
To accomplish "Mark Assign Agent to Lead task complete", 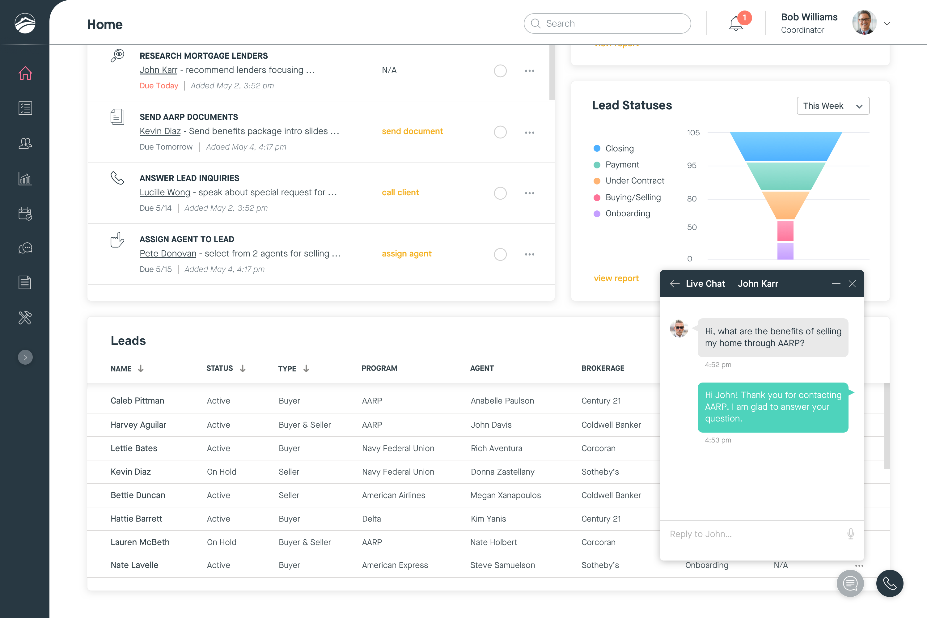I will click(x=500, y=254).
